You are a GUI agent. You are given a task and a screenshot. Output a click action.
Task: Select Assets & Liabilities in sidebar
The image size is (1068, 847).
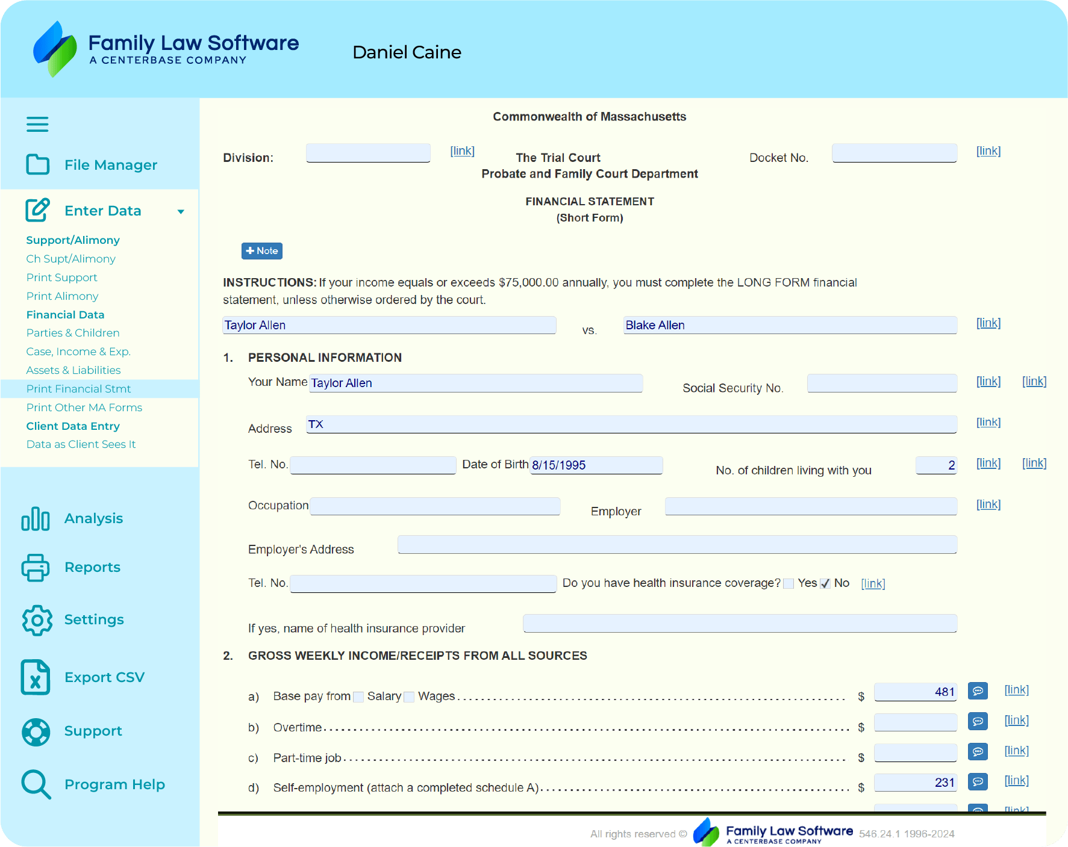pyautogui.click(x=73, y=370)
